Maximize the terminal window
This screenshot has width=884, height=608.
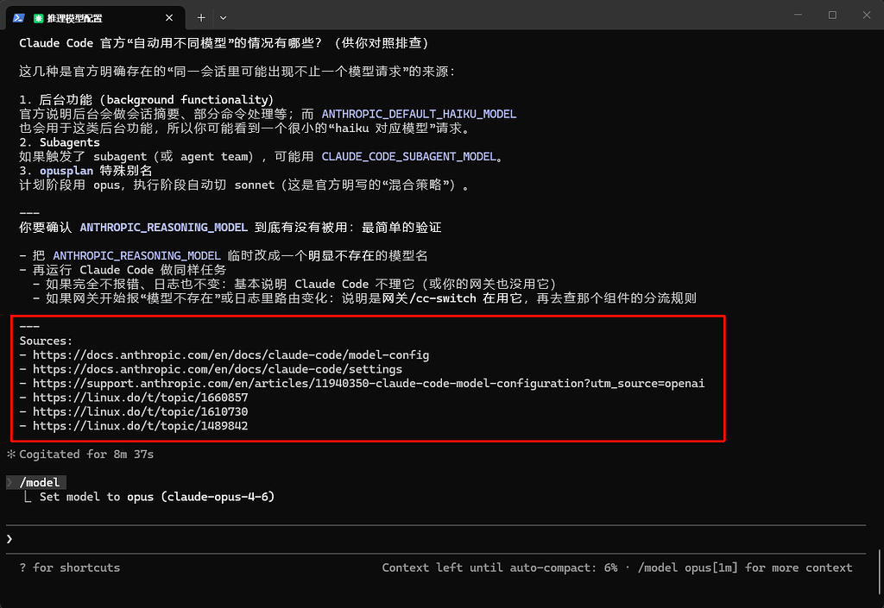[x=832, y=16]
